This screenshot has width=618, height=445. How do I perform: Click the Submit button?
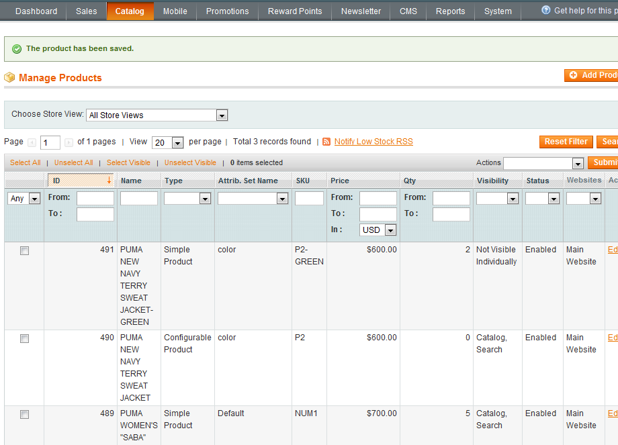click(x=604, y=162)
